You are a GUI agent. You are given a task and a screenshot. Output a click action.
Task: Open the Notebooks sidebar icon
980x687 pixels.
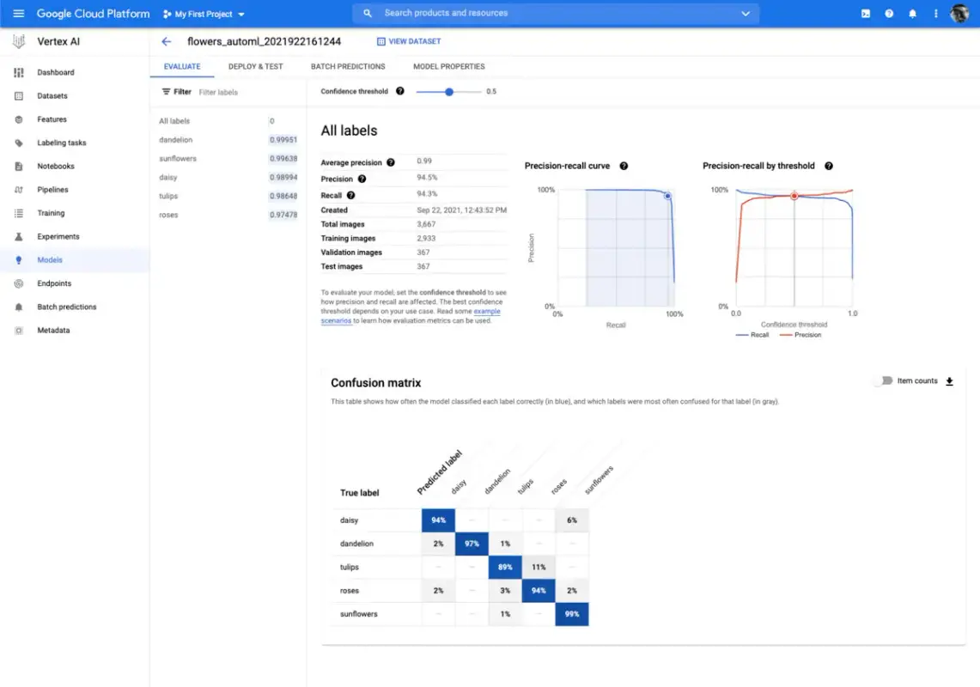(x=19, y=167)
